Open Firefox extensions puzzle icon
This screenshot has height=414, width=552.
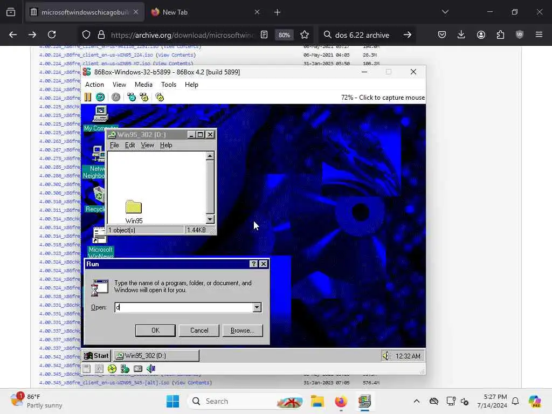(x=500, y=34)
